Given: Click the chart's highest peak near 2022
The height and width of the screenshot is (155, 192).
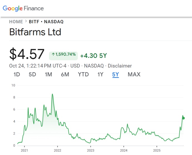Looking at the screenshot, I should click(x=52, y=94).
